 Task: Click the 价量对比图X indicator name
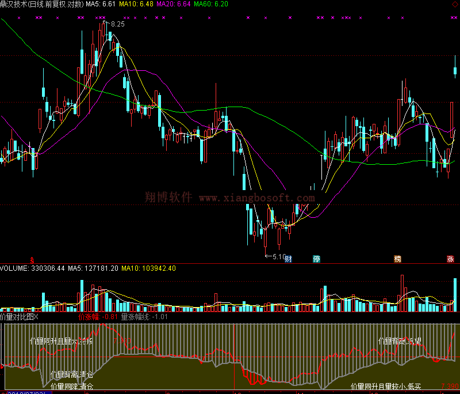[x=19, y=317]
